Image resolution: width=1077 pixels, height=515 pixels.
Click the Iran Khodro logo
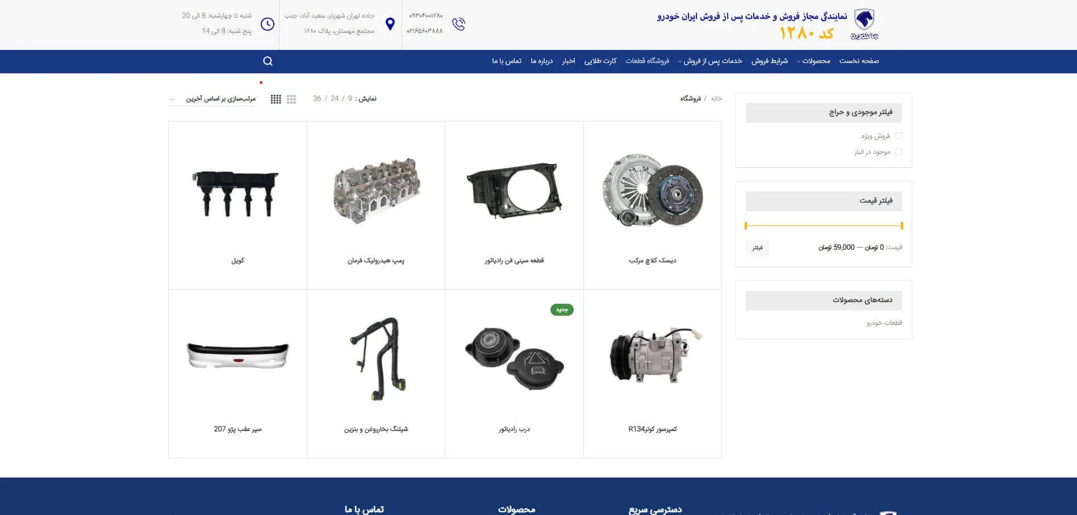click(864, 24)
